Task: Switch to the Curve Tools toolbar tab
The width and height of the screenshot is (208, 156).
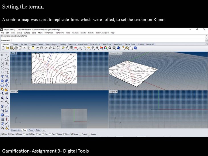Action: (83, 44)
